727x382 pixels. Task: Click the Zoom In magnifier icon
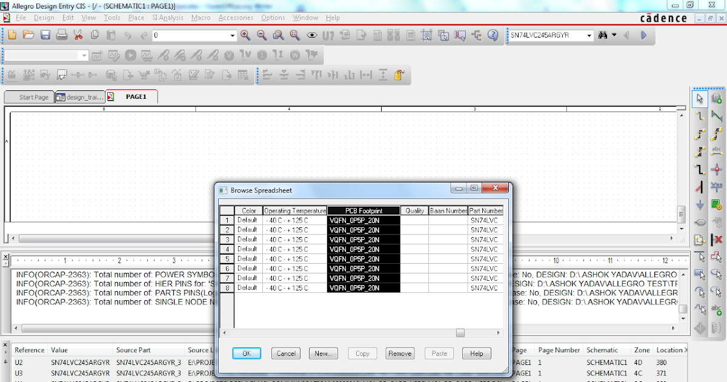point(245,35)
